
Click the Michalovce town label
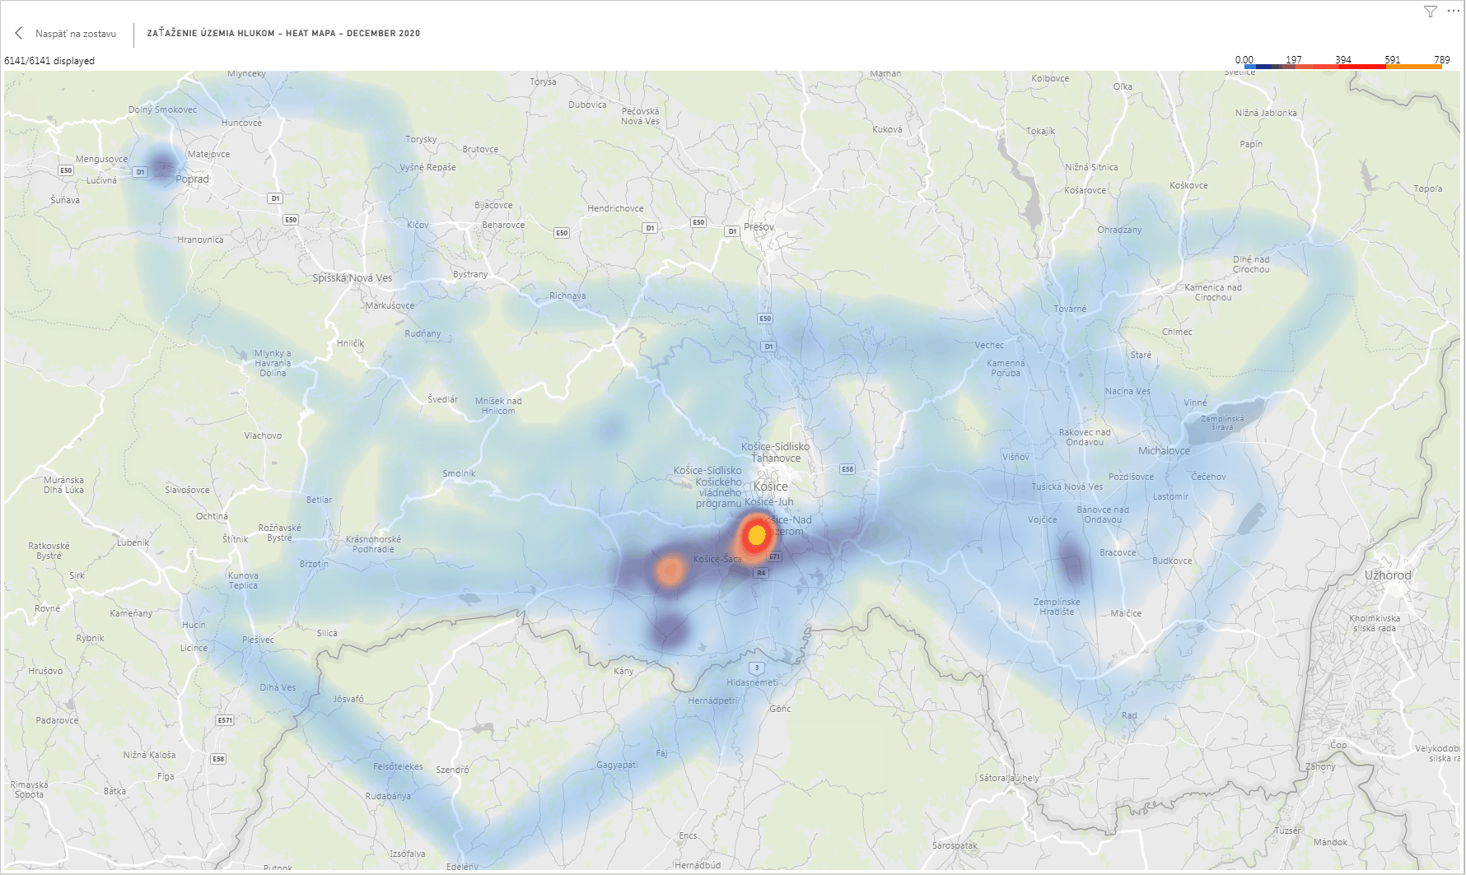1163,451
